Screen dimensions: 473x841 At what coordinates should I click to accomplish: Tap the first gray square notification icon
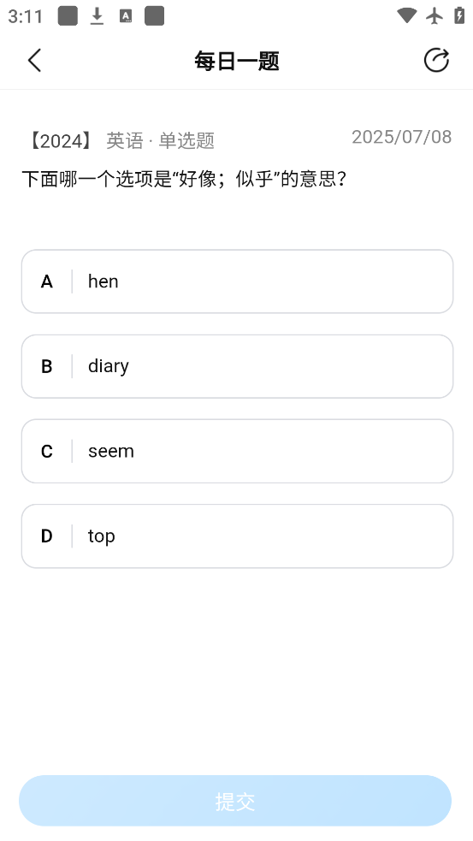pos(68,16)
